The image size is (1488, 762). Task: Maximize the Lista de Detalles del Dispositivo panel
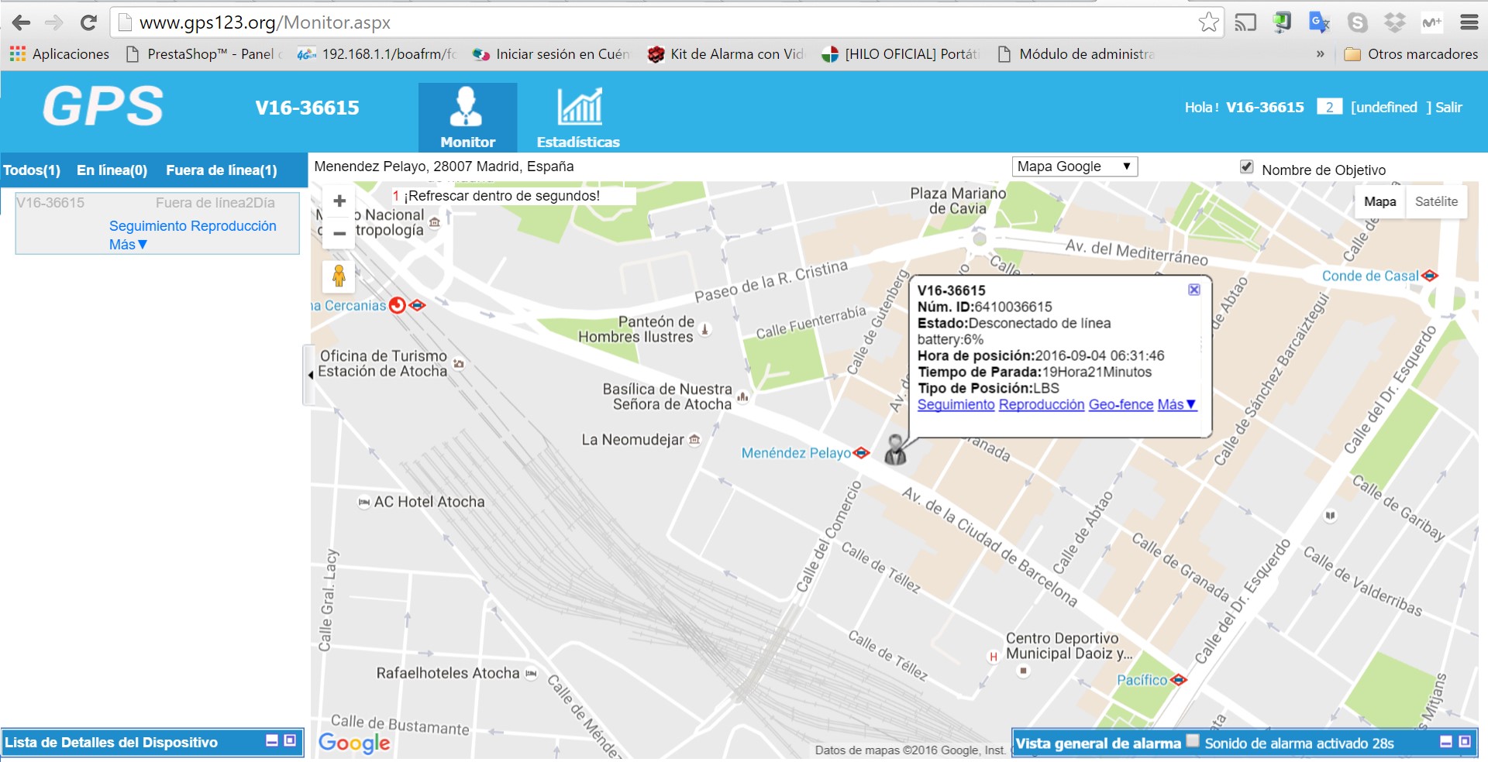(x=290, y=741)
